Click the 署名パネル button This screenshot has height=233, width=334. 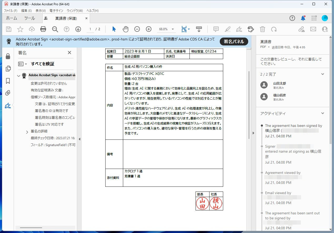[x=234, y=42]
